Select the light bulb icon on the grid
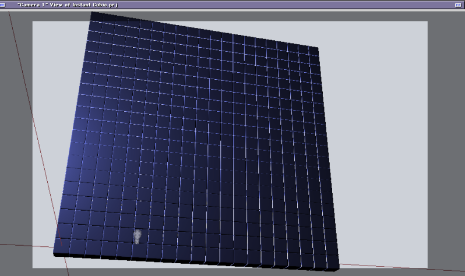 pyautogui.click(x=138, y=236)
